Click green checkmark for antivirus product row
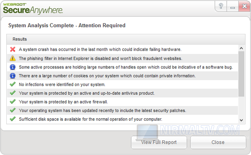 [x=13, y=93]
